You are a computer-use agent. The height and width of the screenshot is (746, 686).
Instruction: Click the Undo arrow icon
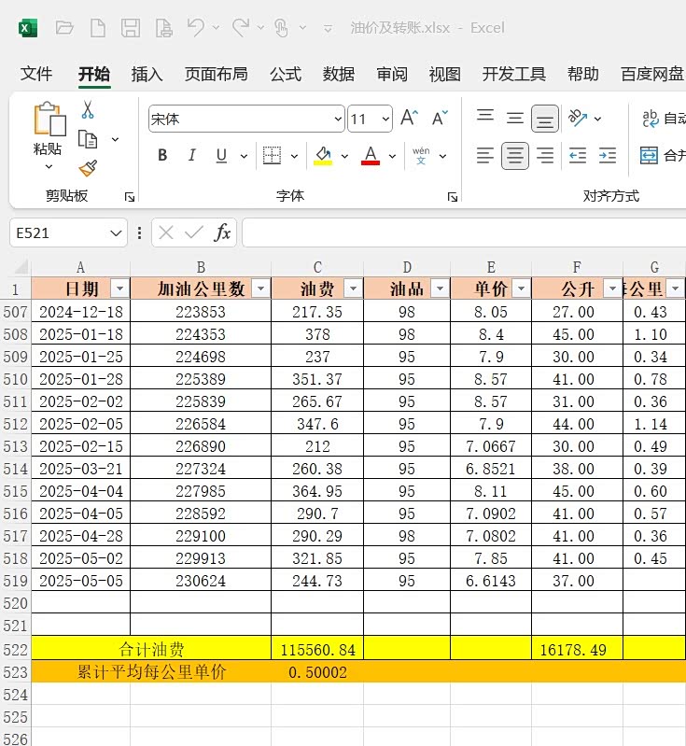click(x=196, y=28)
